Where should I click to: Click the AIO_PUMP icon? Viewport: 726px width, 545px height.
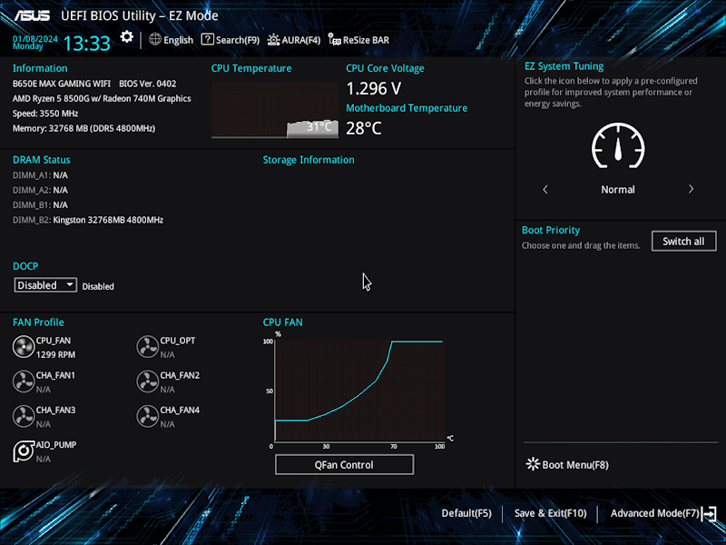[24, 451]
